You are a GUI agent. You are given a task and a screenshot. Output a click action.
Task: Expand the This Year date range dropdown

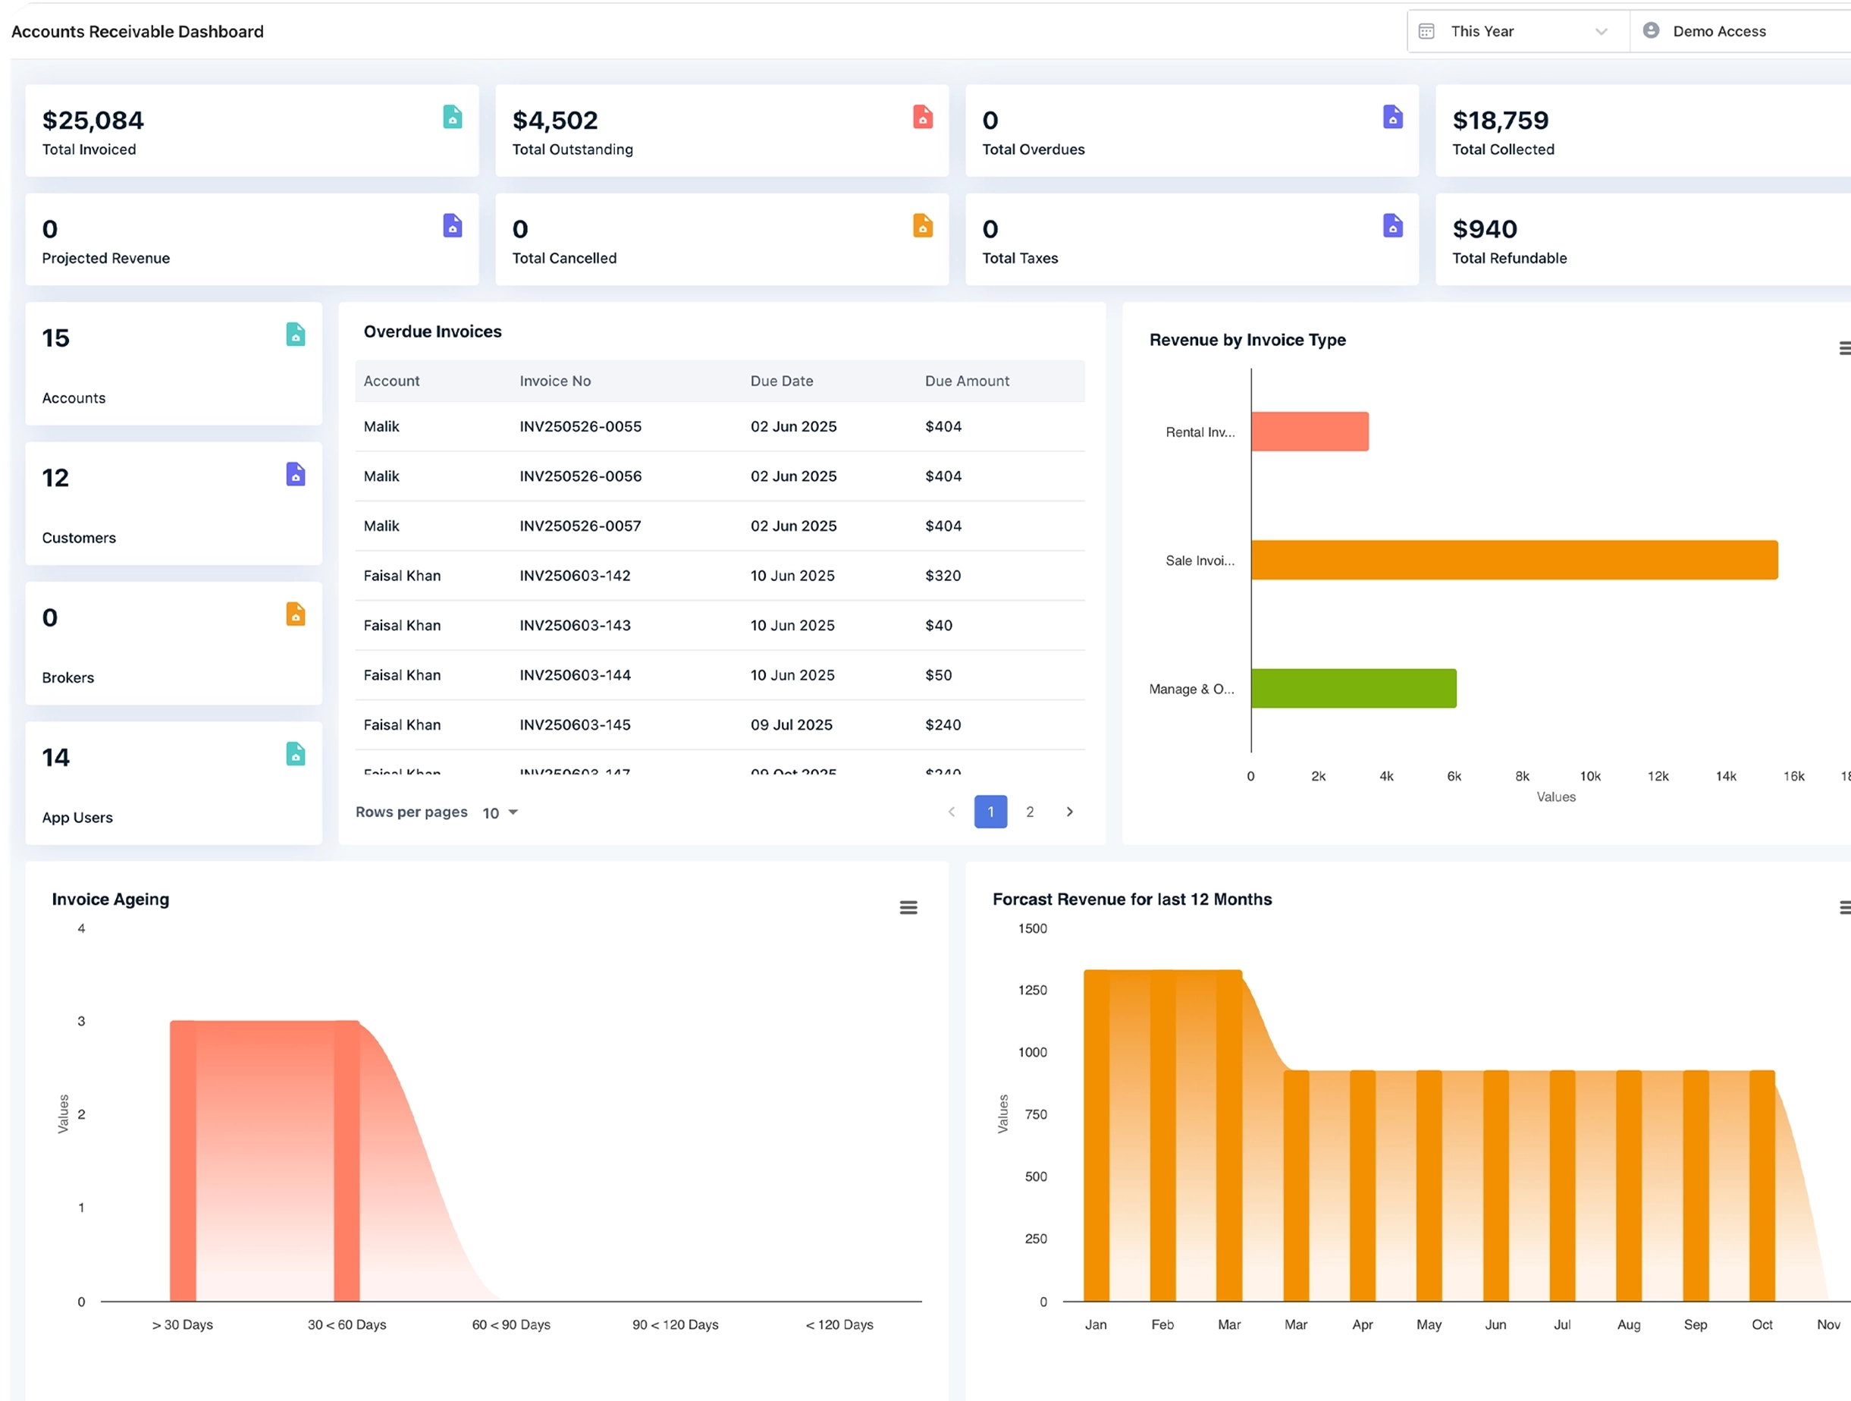(x=1601, y=32)
